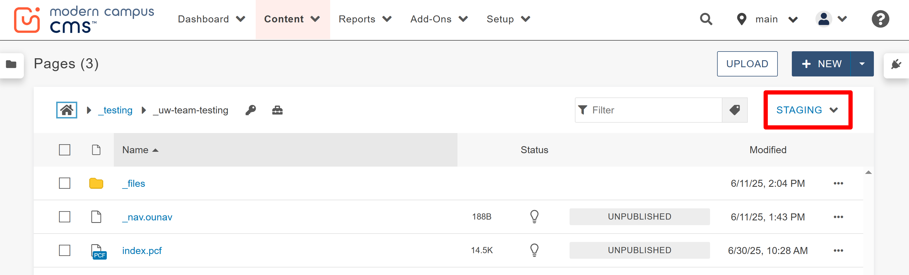Open the Reports menu
The image size is (909, 275).
coord(365,19)
